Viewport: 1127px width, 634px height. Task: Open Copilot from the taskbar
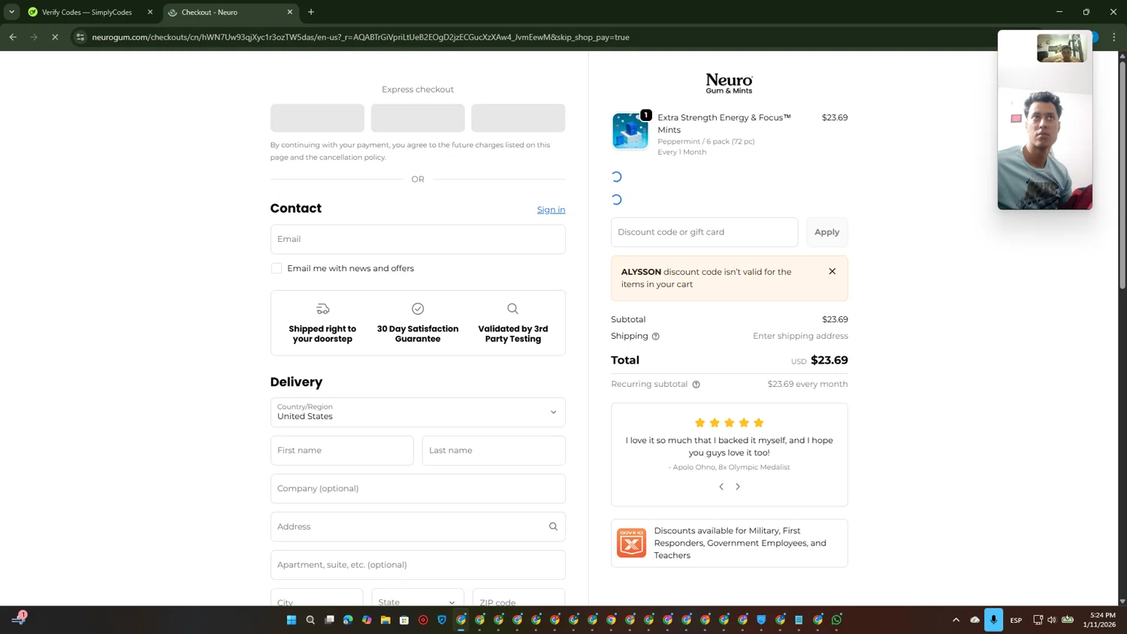[x=367, y=620]
